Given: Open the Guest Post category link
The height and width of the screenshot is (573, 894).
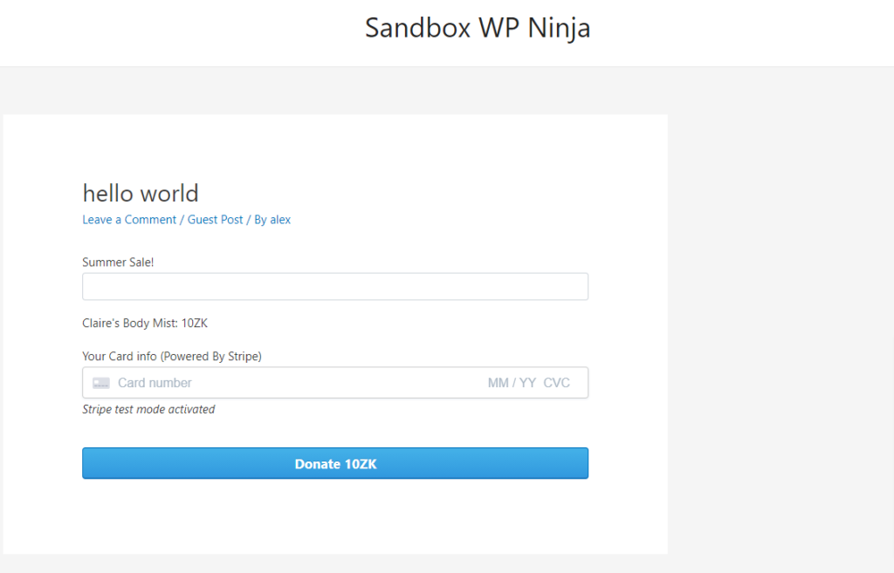Looking at the screenshot, I should tap(216, 220).
